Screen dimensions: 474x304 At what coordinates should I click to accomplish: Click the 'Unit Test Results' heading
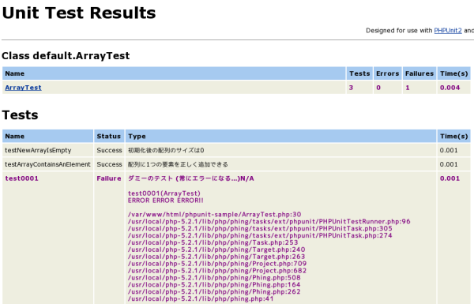[78, 13]
